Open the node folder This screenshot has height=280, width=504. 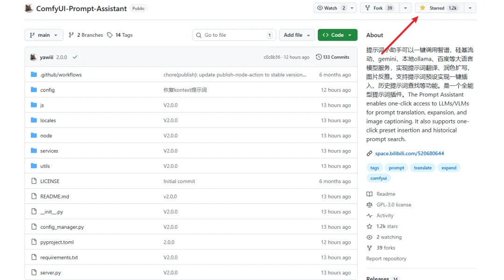46,136
